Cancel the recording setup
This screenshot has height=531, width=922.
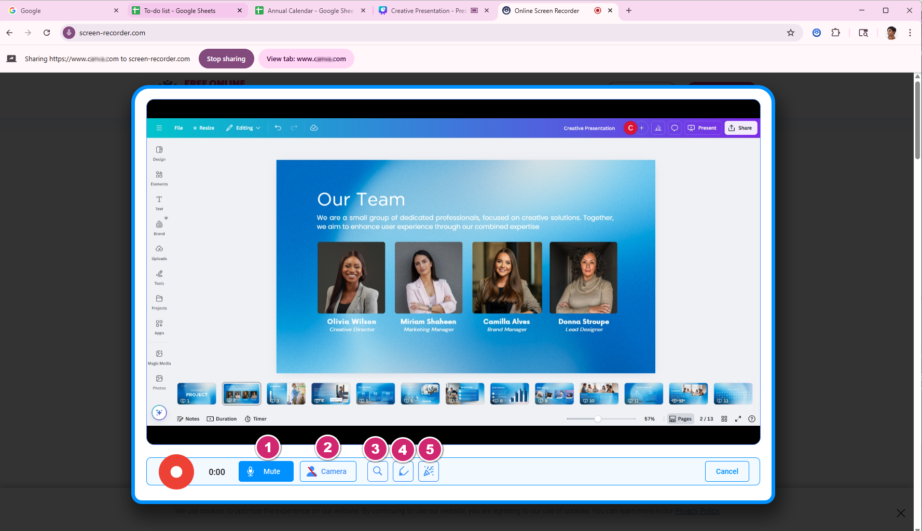[x=726, y=471]
